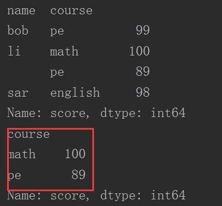Click 'course' header of second output
Image resolution: width=222 pixels, height=206 pixels.
click(29, 135)
